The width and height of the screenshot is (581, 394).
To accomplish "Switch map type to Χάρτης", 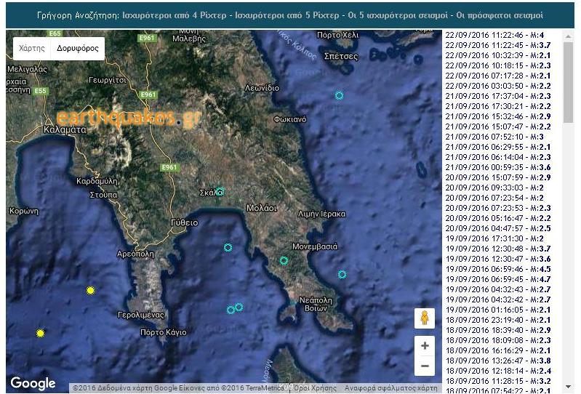I will coord(31,49).
